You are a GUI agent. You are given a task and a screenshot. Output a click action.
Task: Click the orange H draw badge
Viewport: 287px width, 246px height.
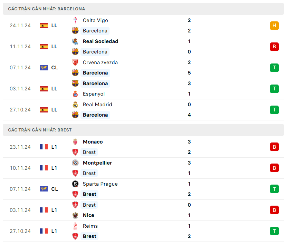point(274,26)
